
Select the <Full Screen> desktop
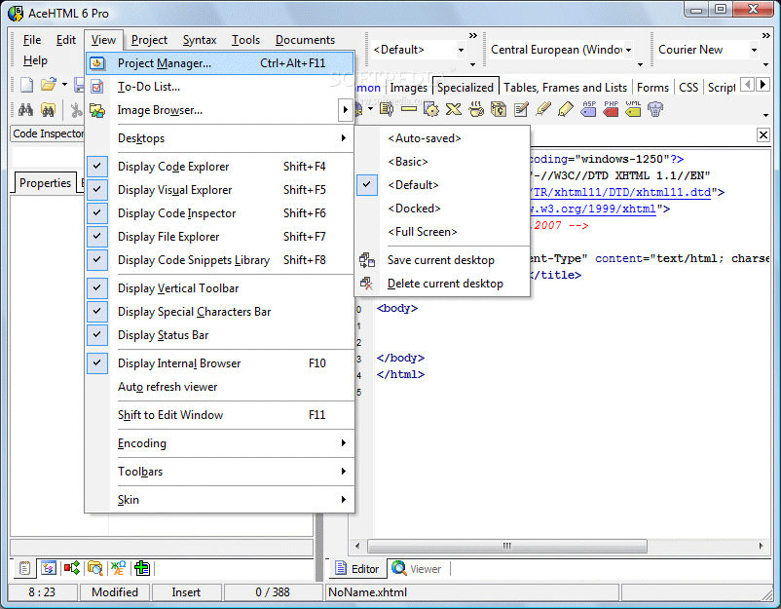coord(442,232)
